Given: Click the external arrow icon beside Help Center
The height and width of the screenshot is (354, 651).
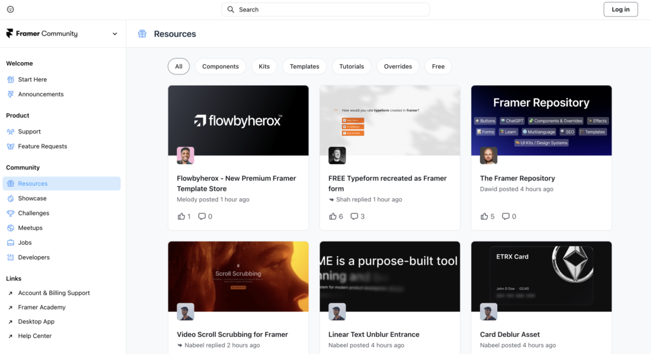Looking at the screenshot, I should (x=10, y=336).
